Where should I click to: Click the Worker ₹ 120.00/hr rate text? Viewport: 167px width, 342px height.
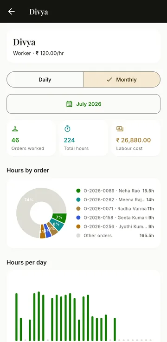[39, 53]
